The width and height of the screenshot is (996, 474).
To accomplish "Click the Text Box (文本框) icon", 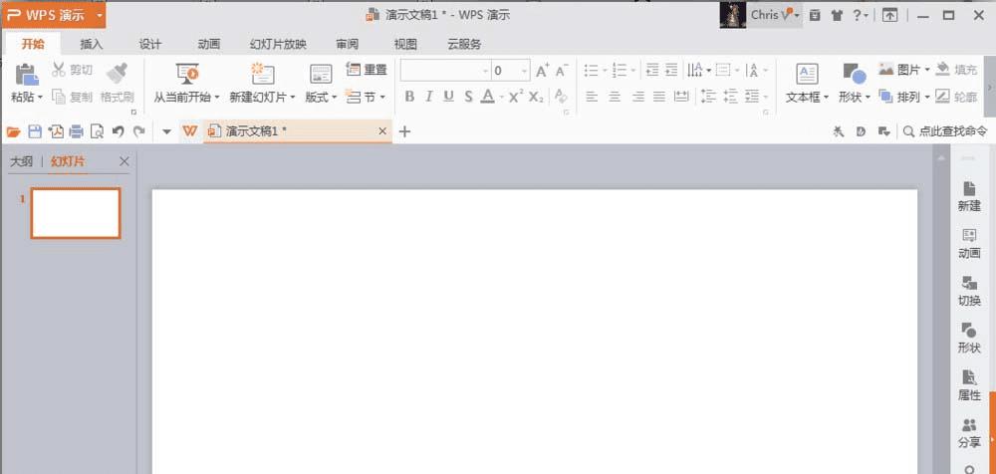I will [807, 74].
